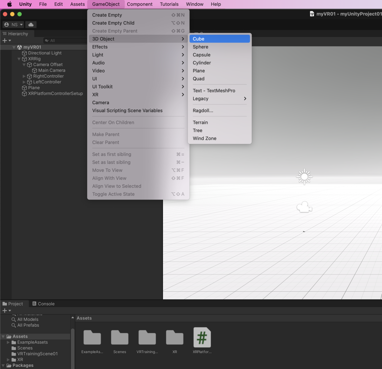Click the Directional Light cube icon
This screenshot has width=382, height=369.
[24, 53]
